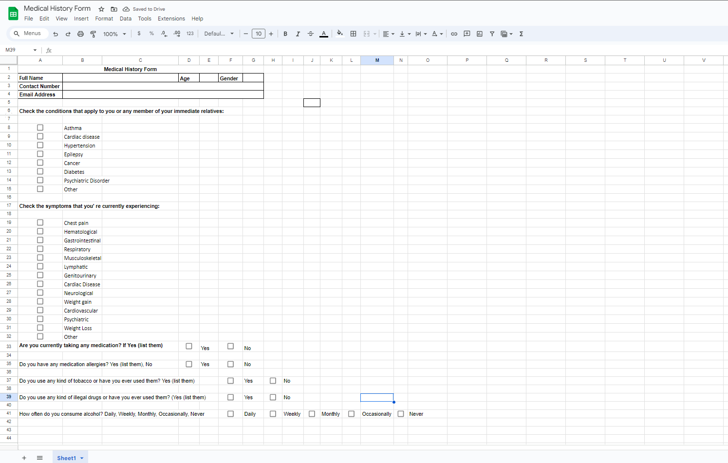Click the move to folder icon
The width and height of the screenshot is (728, 463).
[114, 9]
